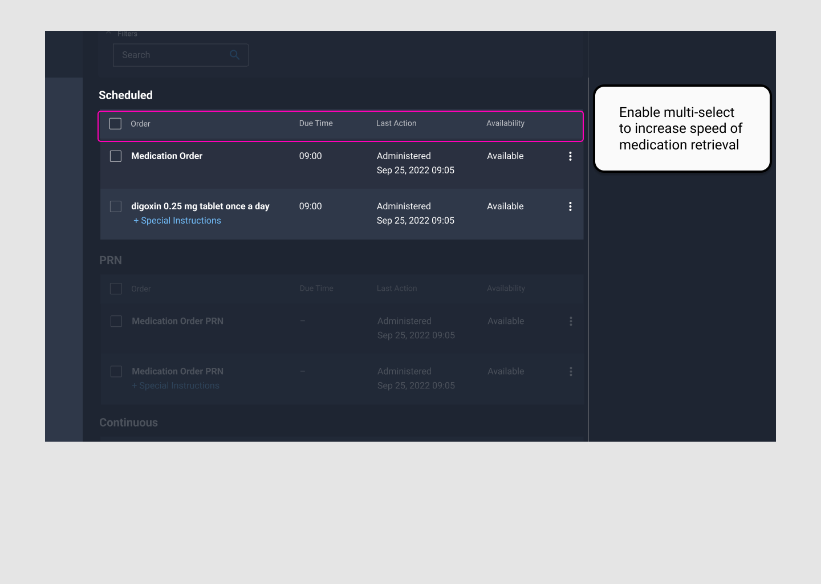Image resolution: width=821 pixels, height=584 pixels.
Task: Click the 09:00 due time of Medication Order
Action: [311, 156]
